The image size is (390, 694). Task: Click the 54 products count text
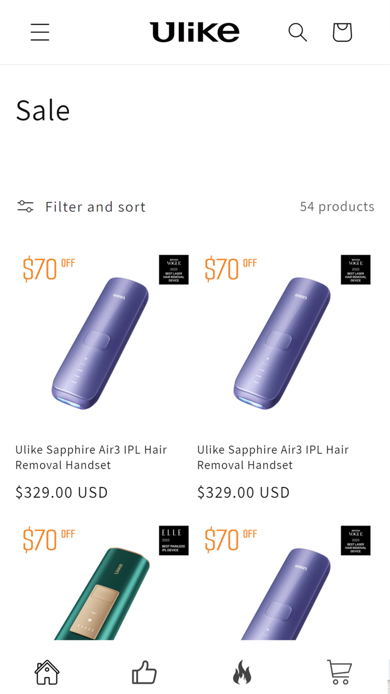coord(337,206)
